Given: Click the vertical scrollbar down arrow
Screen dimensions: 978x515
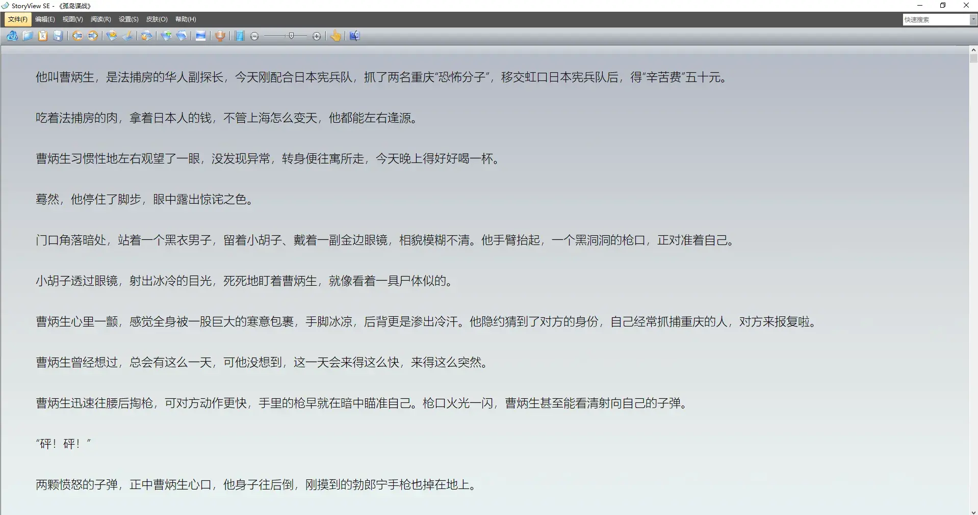Looking at the screenshot, I should click(x=973, y=511).
